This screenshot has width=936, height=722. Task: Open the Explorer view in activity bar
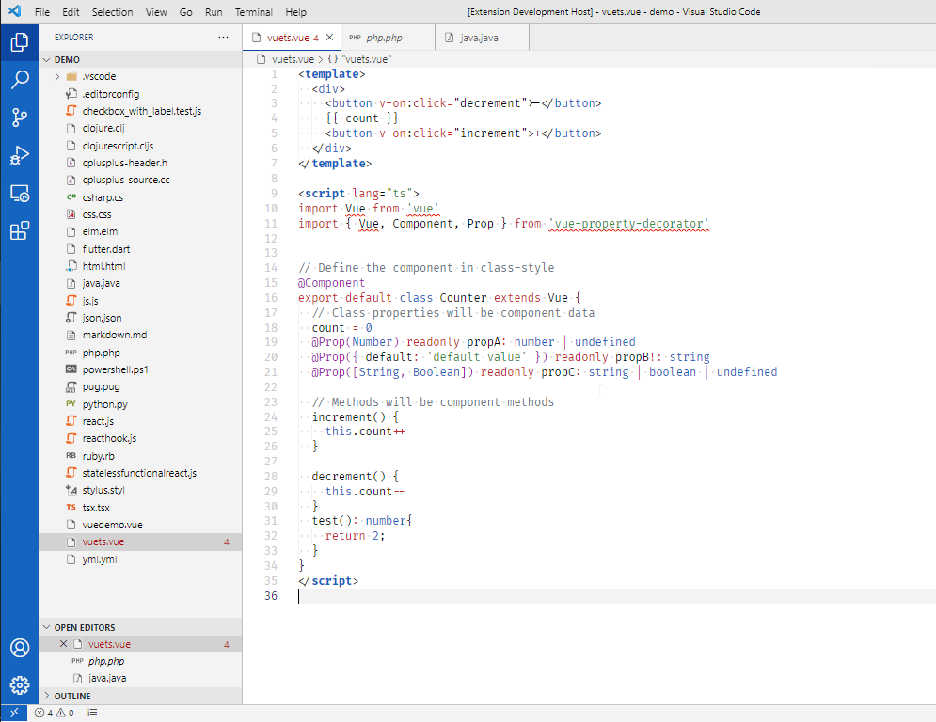[20, 41]
